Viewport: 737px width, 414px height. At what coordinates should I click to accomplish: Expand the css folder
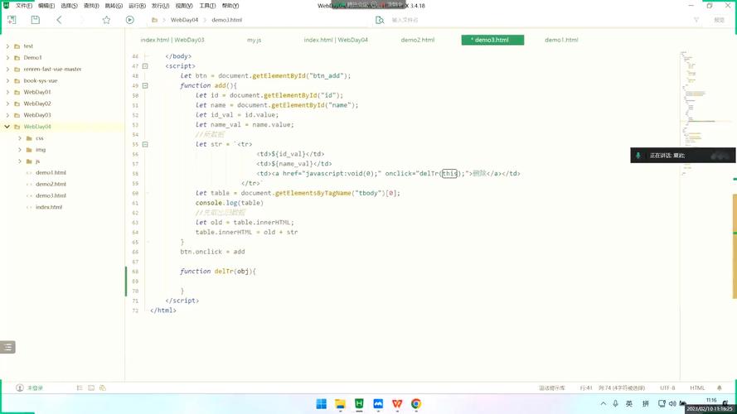click(x=20, y=138)
